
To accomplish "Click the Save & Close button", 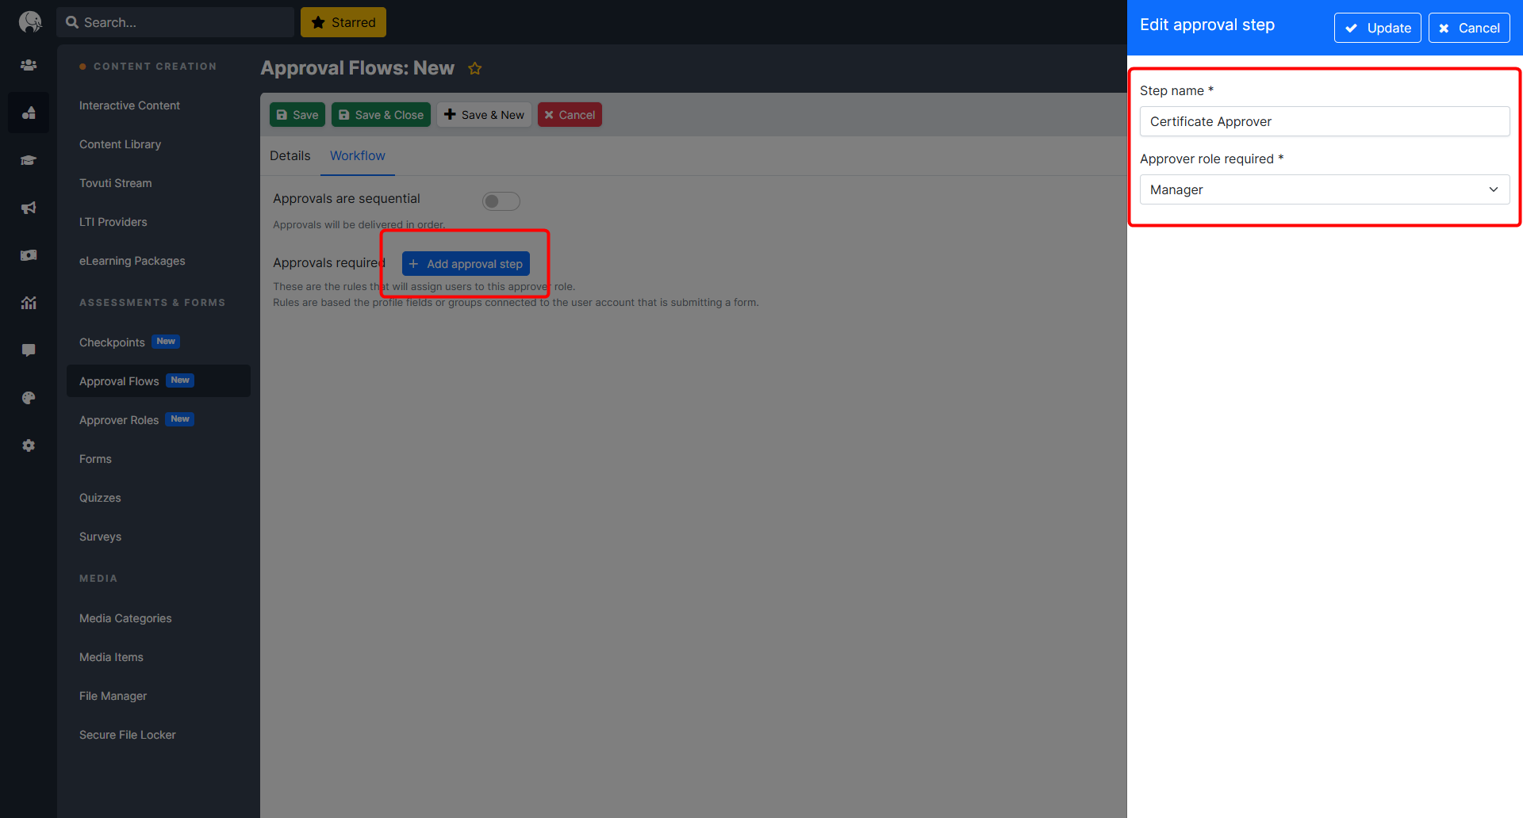I will tap(381, 115).
